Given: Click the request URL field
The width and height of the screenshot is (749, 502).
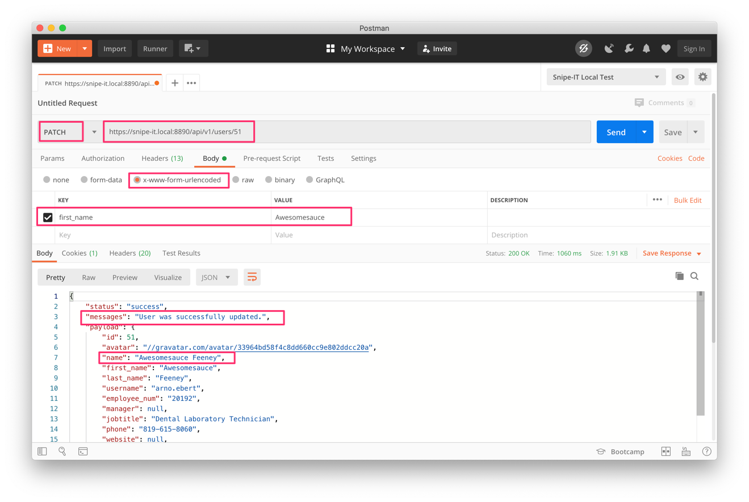Looking at the screenshot, I should coord(347,132).
